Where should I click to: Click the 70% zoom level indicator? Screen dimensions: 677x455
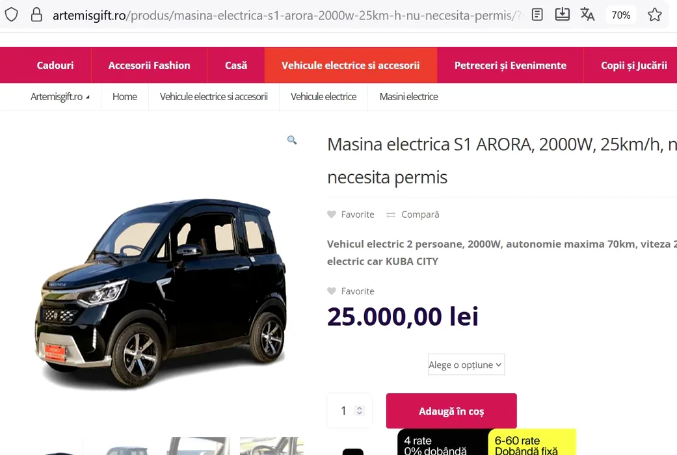coord(620,15)
